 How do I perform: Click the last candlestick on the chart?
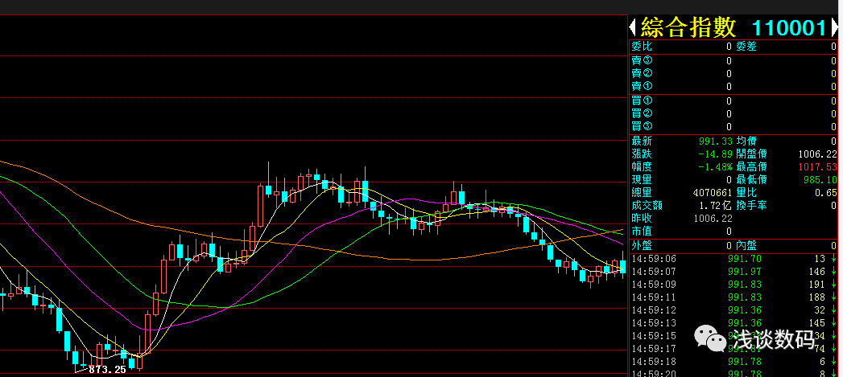[623, 264]
